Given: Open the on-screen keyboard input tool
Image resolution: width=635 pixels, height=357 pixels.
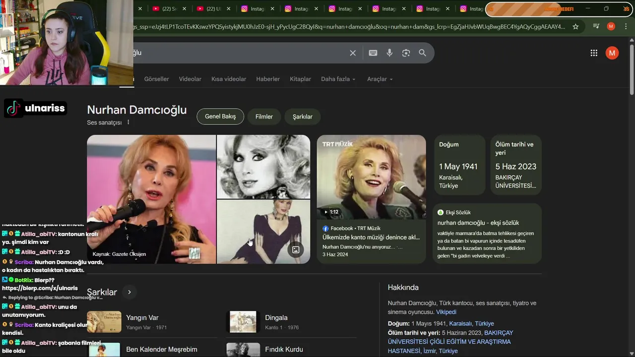Looking at the screenshot, I should coord(373,53).
